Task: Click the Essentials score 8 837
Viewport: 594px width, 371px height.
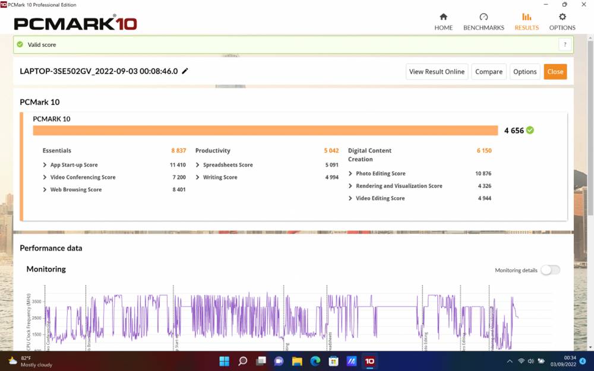Action: pos(178,151)
